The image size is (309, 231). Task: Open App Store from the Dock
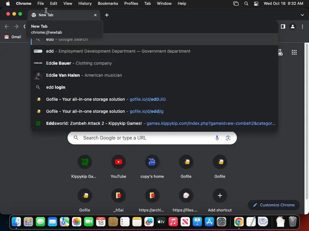[x=209, y=222]
